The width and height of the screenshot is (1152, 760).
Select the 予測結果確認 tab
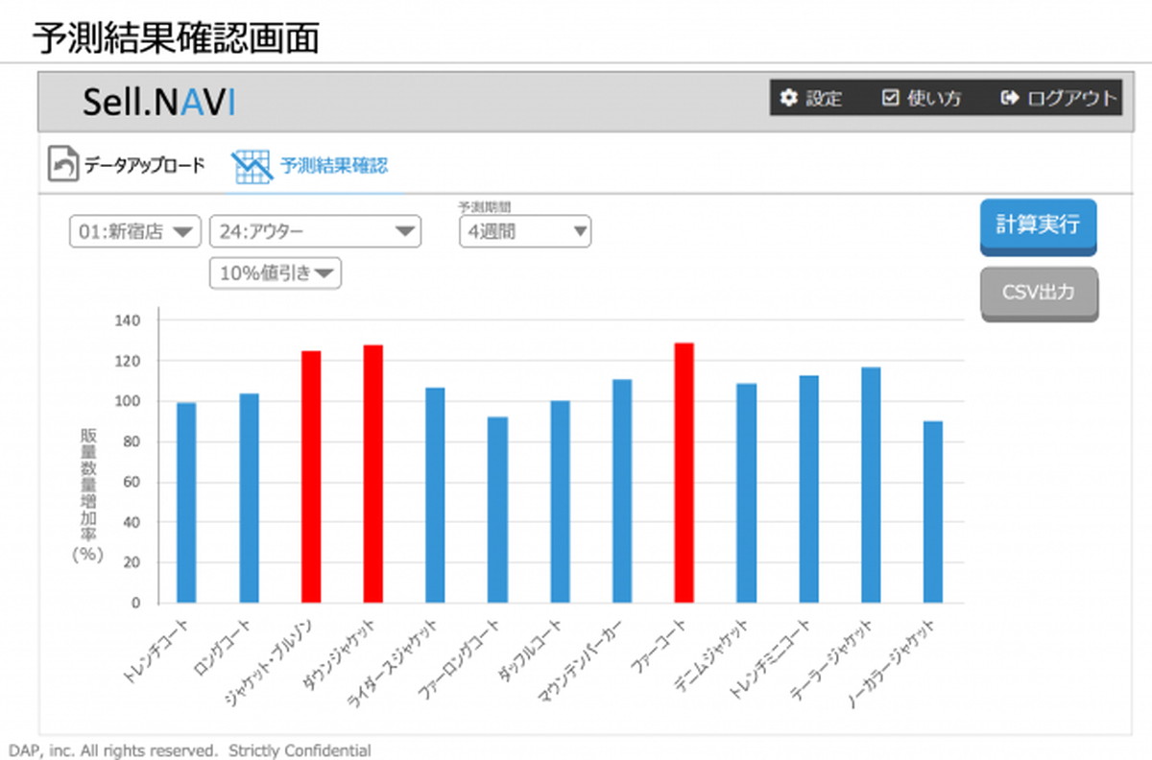(334, 165)
